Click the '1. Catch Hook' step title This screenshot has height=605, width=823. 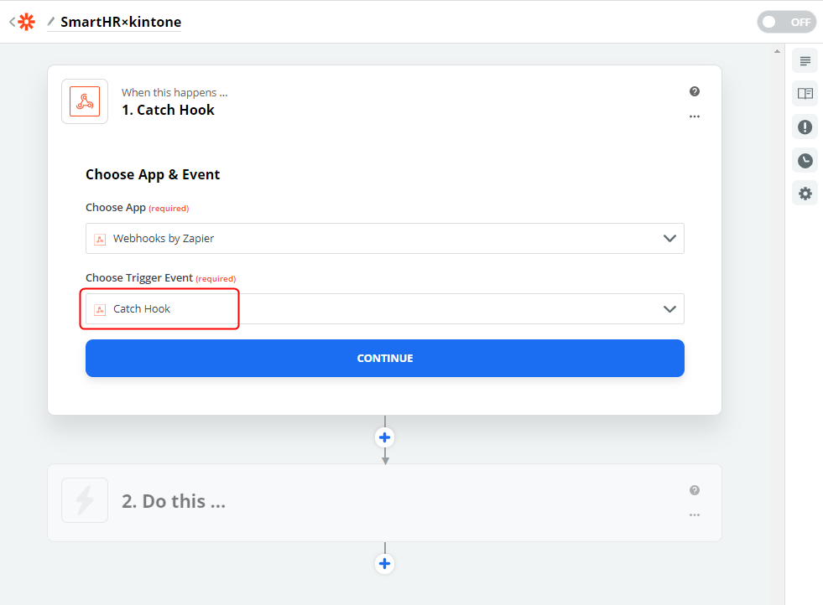coord(168,110)
